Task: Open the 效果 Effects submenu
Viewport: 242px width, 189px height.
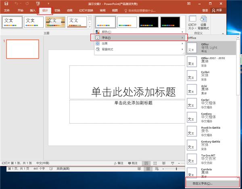Action: tap(140, 44)
